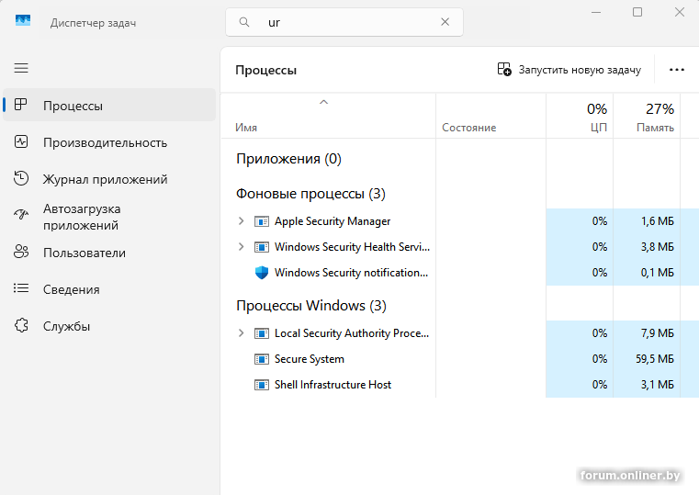Click the Users sidebar icon

coord(22,253)
